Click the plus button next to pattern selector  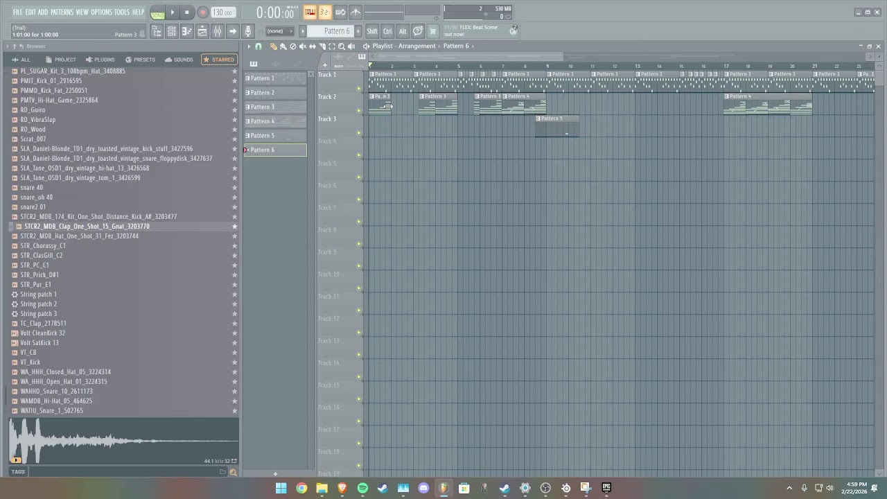pyautogui.click(x=358, y=31)
